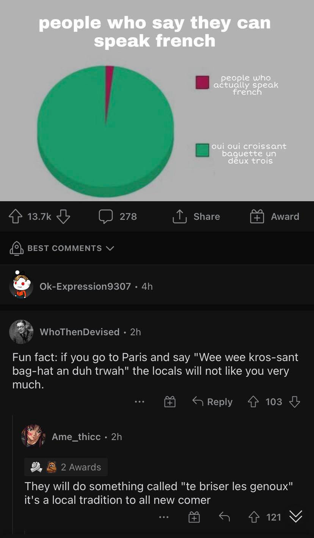Screen dimensions: 314x538
Task: Award WhoThenDevised's comment with gift icon
Action: [x=170, y=402]
